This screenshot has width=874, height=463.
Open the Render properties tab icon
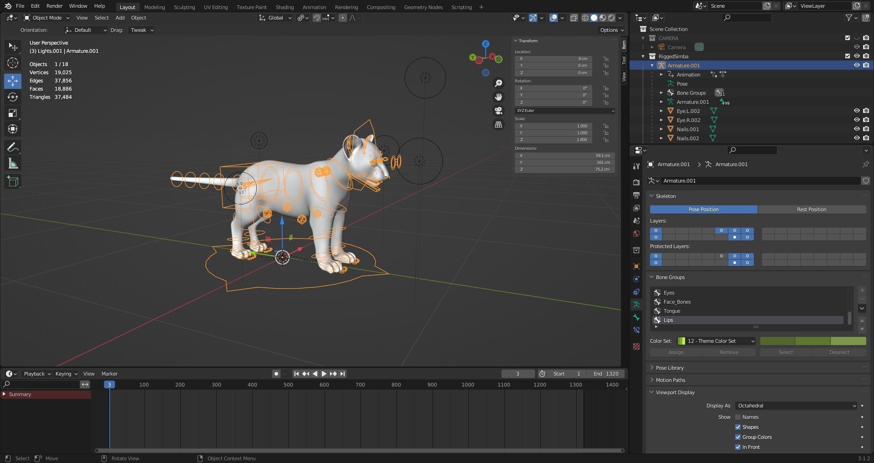point(636,182)
